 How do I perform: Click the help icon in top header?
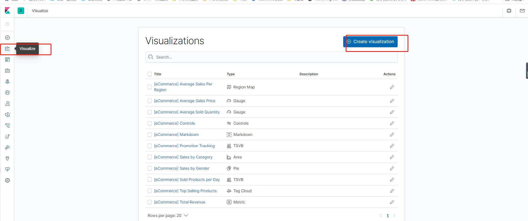[509, 11]
